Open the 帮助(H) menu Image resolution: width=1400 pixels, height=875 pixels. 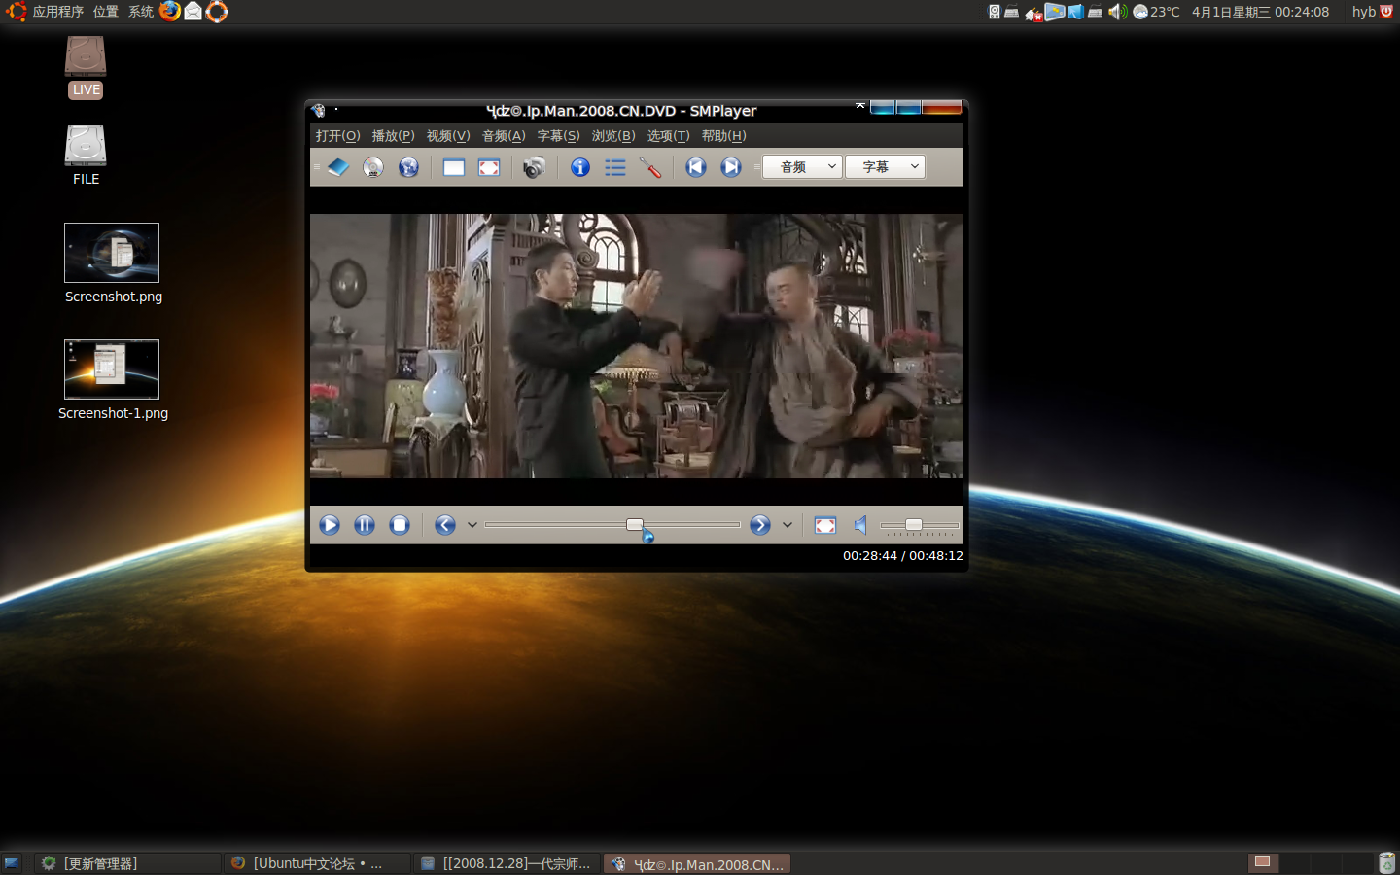tap(723, 136)
